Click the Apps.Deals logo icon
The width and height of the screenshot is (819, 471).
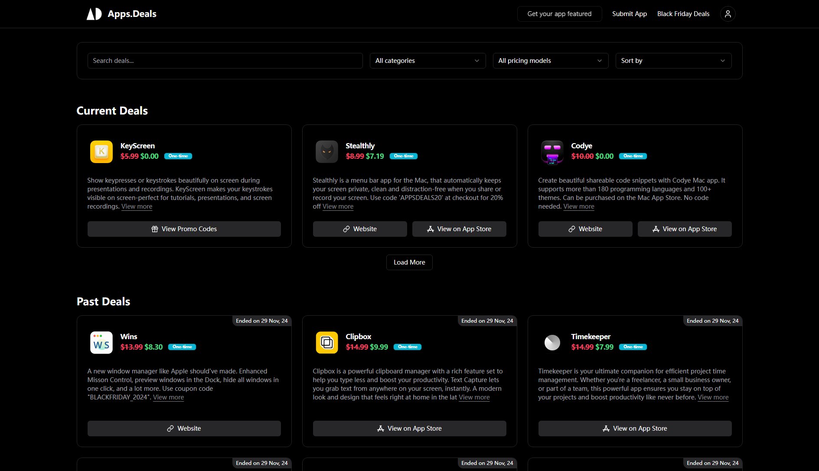point(93,13)
